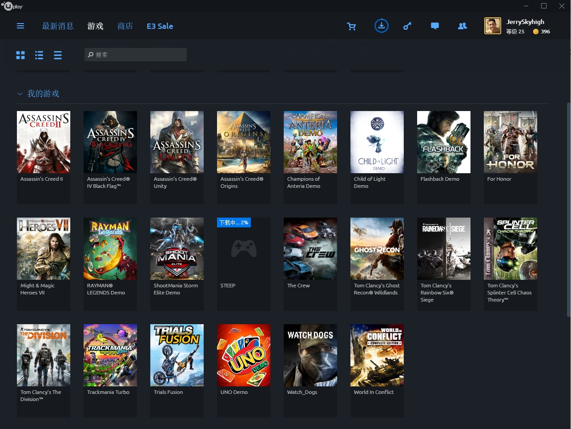The width and height of the screenshot is (571, 429).
Task: Switch to compact list view
Action: pyautogui.click(x=58, y=55)
